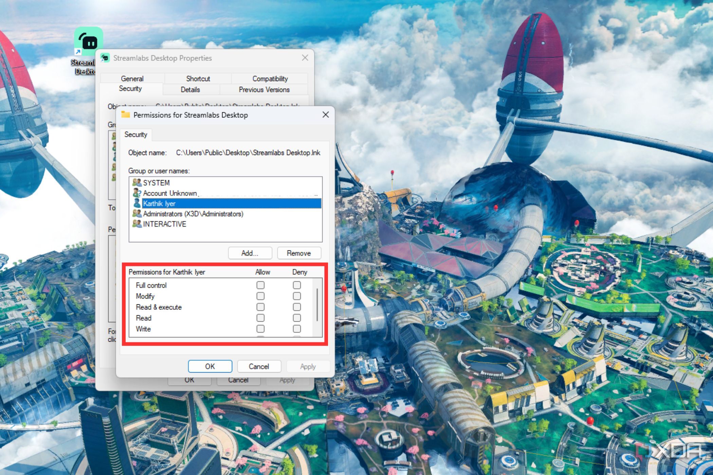The width and height of the screenshot is (713, 475).
Task: Click the folder icon in the Permissions dialog title bar
Action: (x=126, y=115)
